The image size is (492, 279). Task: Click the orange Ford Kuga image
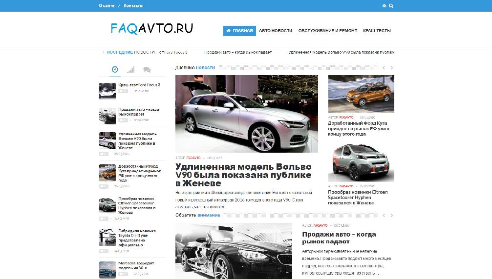click(x=361, y=94)
